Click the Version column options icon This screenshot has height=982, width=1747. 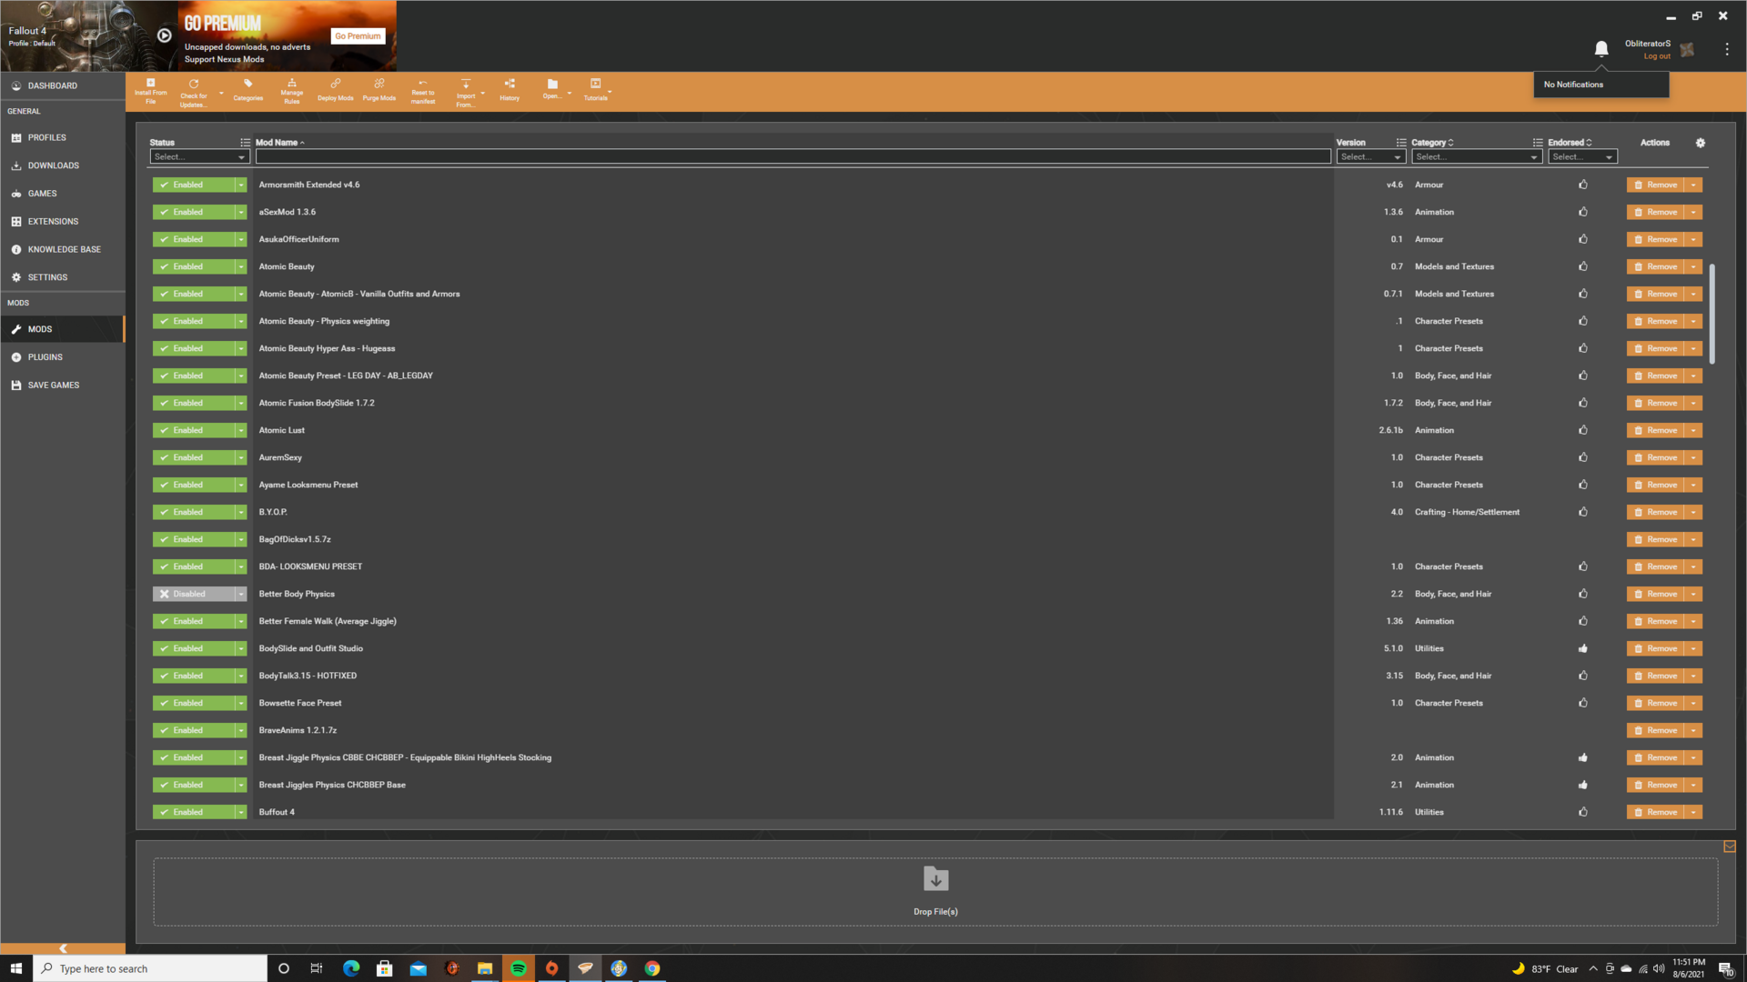point(1401,143)
